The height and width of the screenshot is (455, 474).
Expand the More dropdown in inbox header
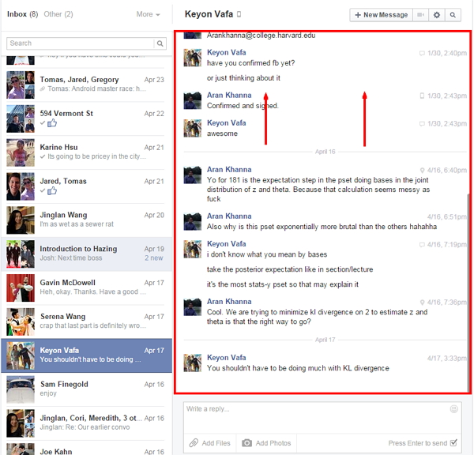pos(148,14)
